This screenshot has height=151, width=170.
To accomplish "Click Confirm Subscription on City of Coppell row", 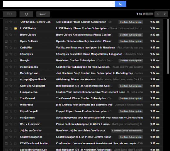I will click(131, 111).
